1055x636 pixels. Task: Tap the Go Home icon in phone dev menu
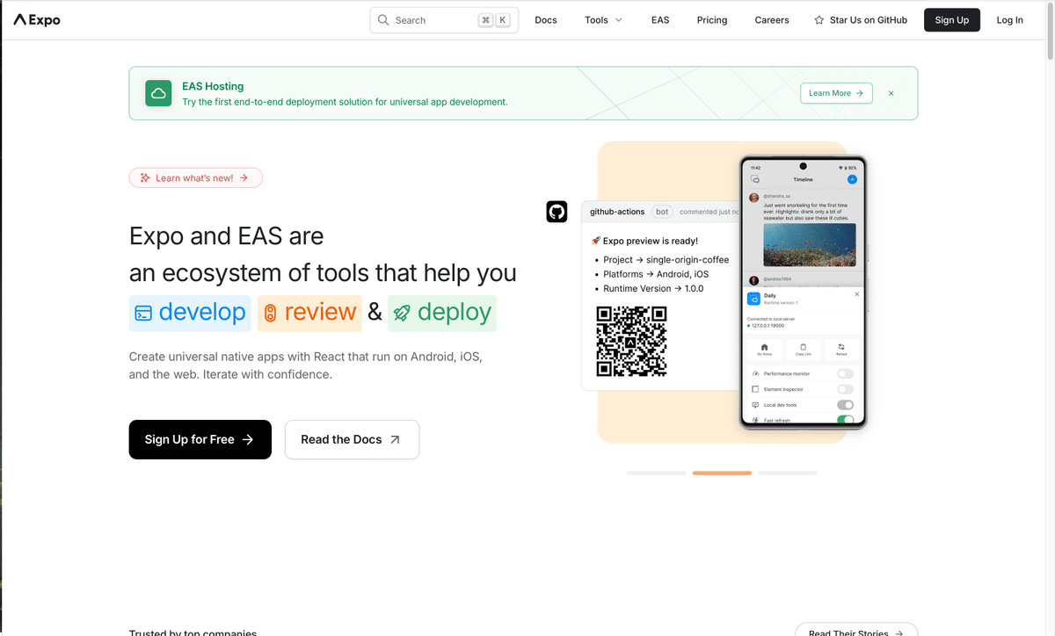[x=764, y=349]
